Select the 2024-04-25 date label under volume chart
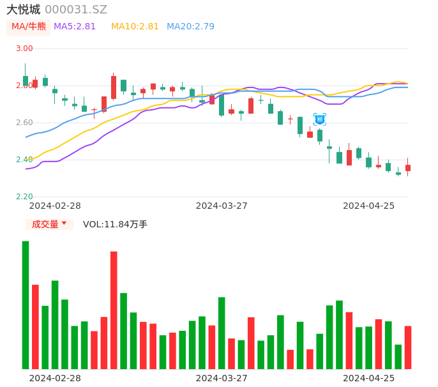This screenshot has width=438, height=387. (x=369, y=378)
